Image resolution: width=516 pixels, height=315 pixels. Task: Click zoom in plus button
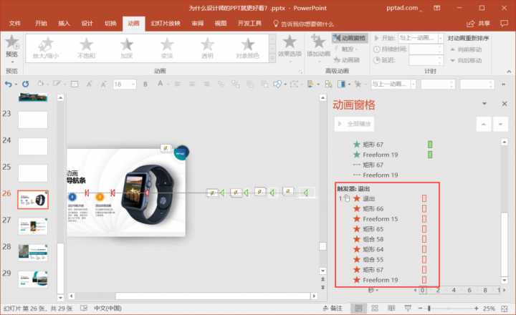476,309
